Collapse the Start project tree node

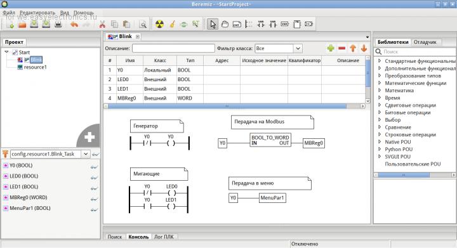(7, 52)
